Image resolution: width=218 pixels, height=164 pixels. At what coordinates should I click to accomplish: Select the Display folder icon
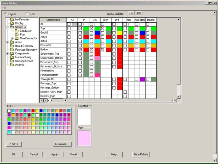[12, 23]
